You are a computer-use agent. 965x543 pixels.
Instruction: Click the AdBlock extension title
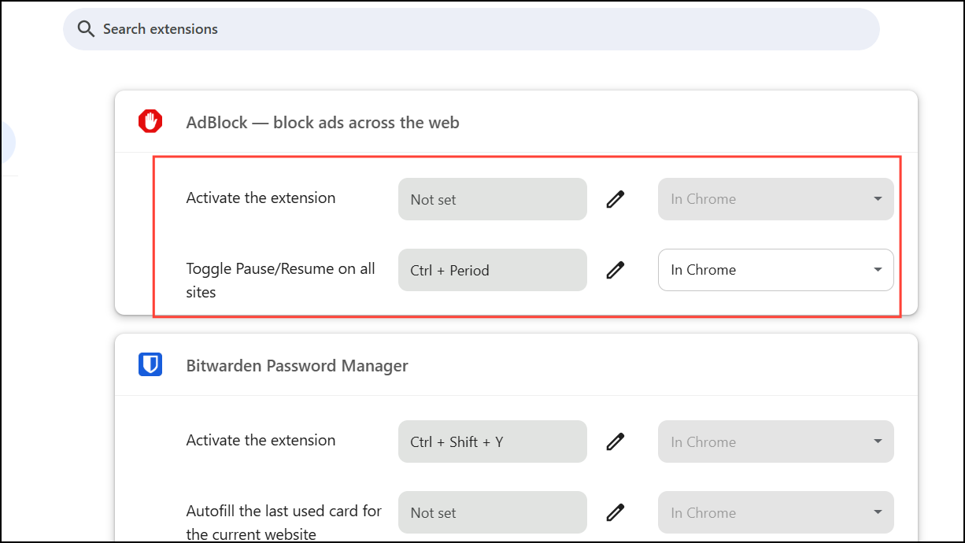pyautogui.click(x=323, y=123)
